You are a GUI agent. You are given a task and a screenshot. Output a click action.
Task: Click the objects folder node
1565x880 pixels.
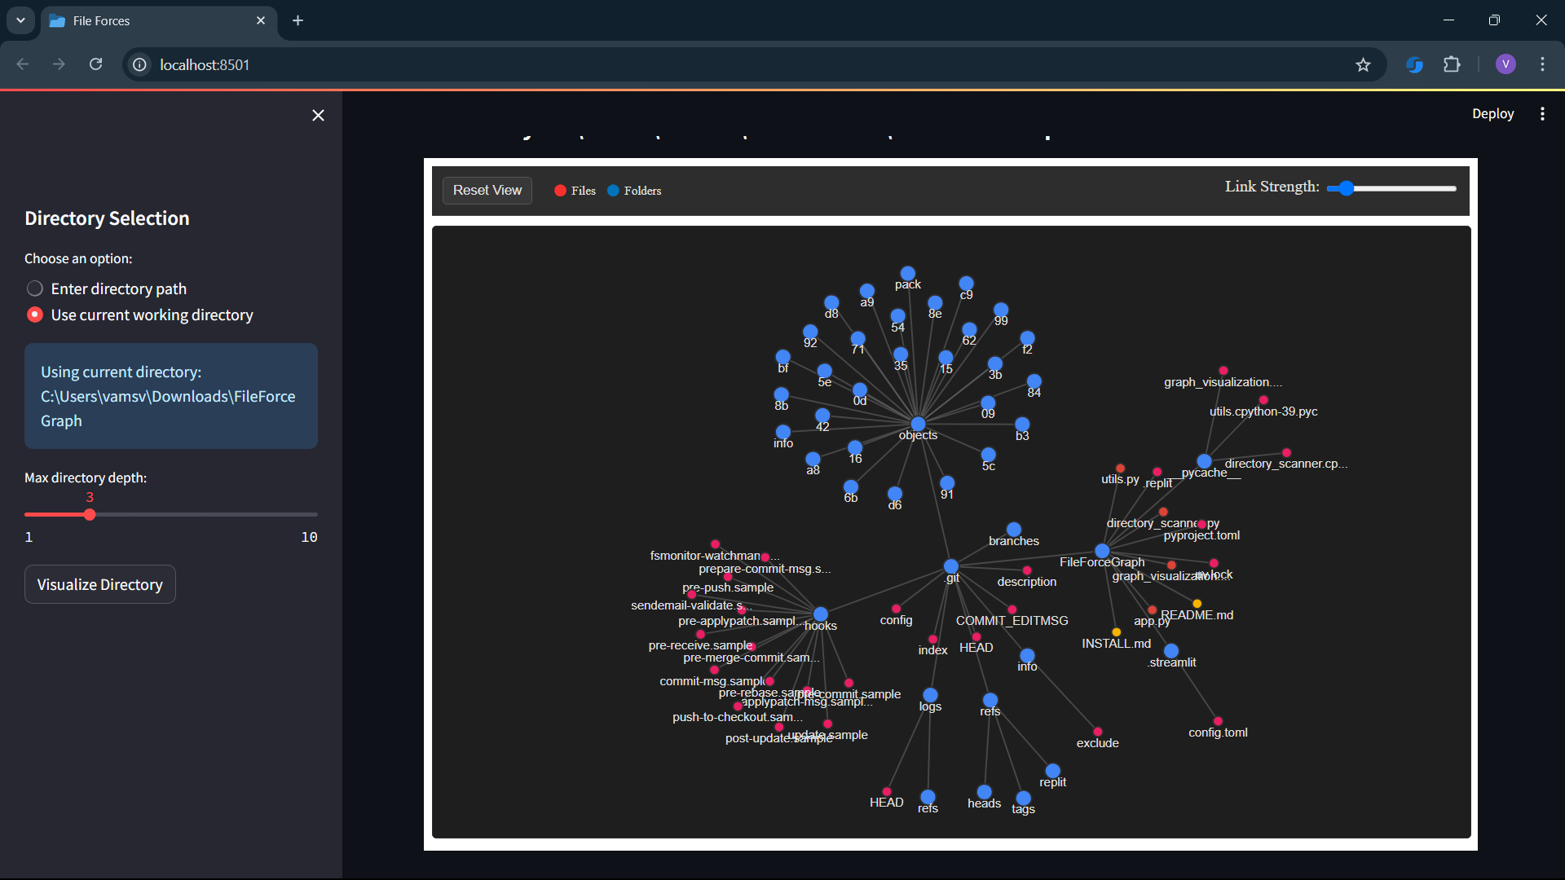click(x=918, y=424)
